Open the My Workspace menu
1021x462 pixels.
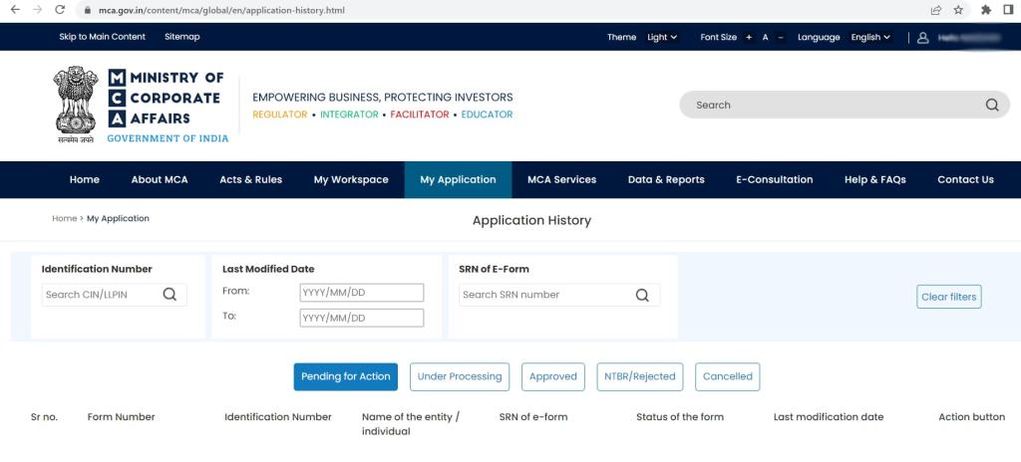tap(351, 180)
